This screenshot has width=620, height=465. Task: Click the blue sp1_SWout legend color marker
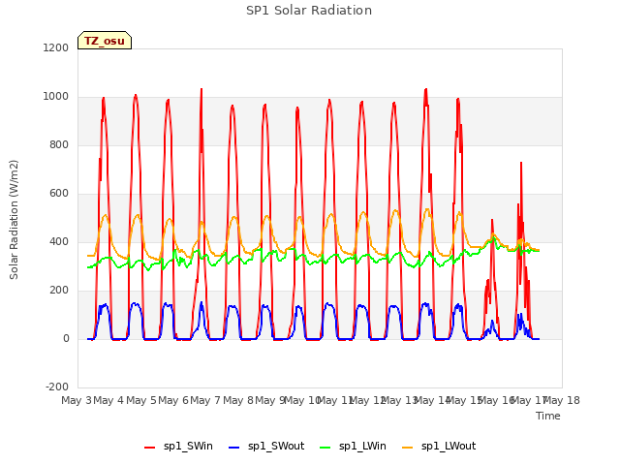tap(234, 448)
